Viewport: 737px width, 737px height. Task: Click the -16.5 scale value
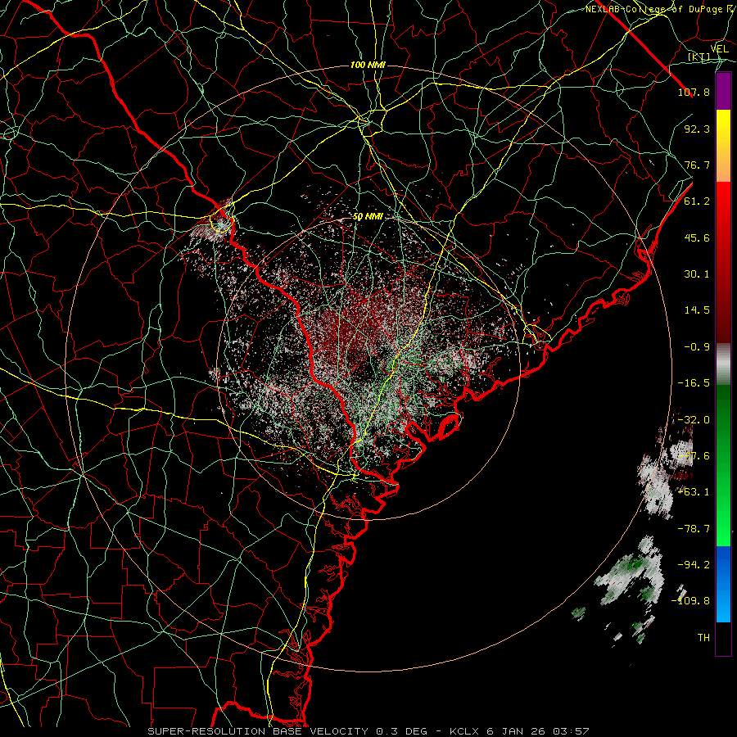coord(694,383)
